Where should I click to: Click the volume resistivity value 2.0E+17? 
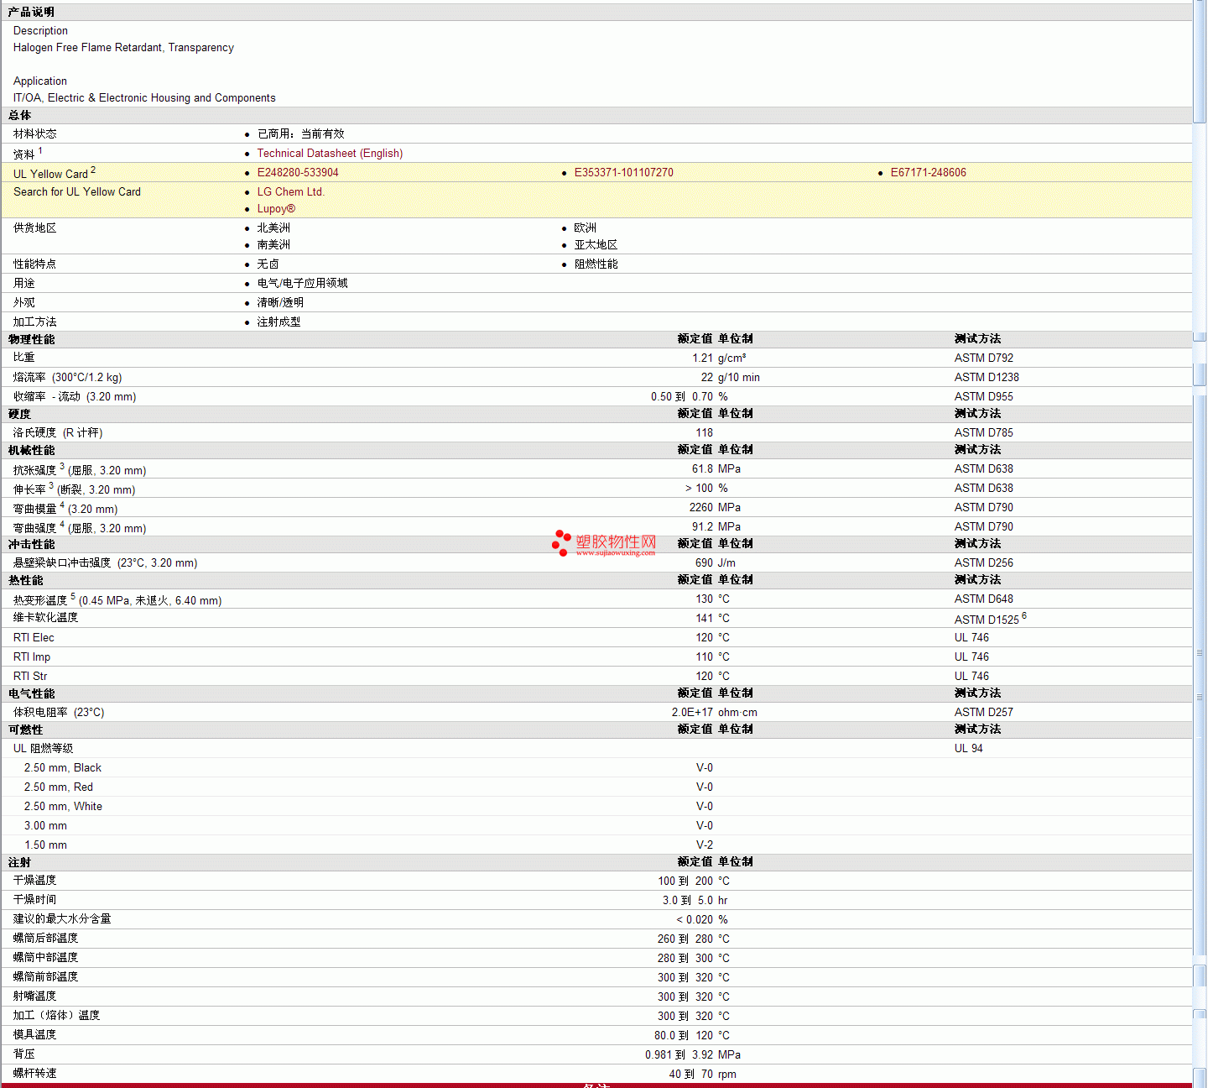pyautogui.click(x=692, y=713)
